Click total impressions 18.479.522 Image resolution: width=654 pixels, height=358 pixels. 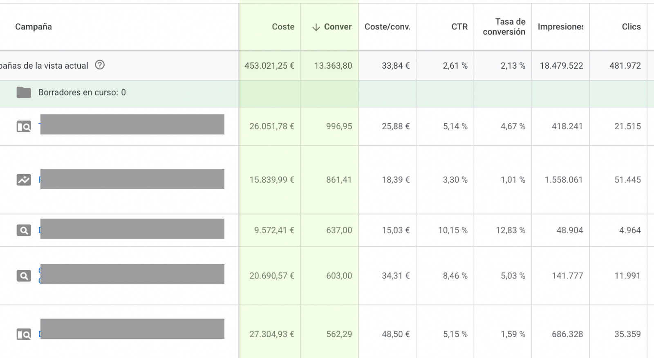561,65
